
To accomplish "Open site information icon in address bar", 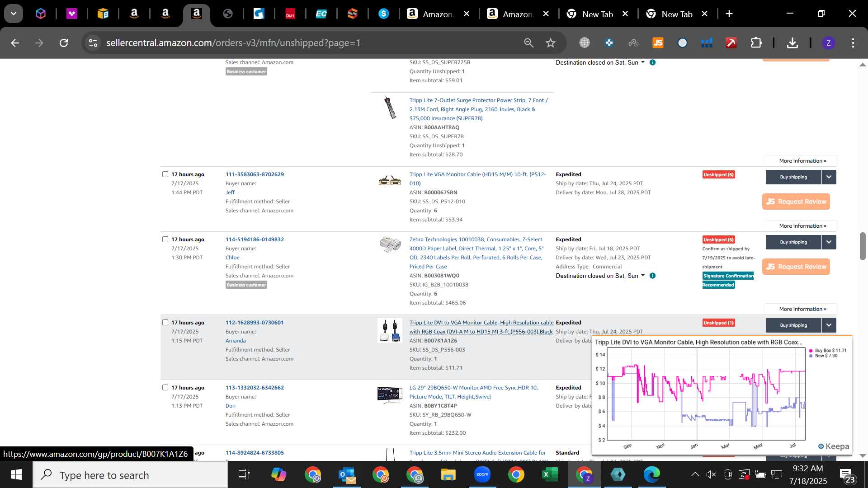I will tap(93, 43).
